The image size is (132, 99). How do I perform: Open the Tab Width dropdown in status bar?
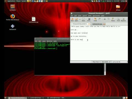pyautogui.click(x=106, y=62)
